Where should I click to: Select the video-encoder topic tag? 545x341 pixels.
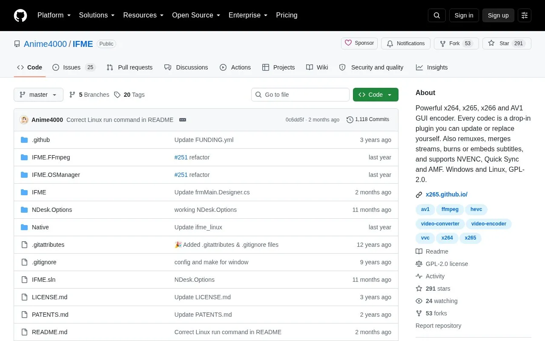pos(489,224)
